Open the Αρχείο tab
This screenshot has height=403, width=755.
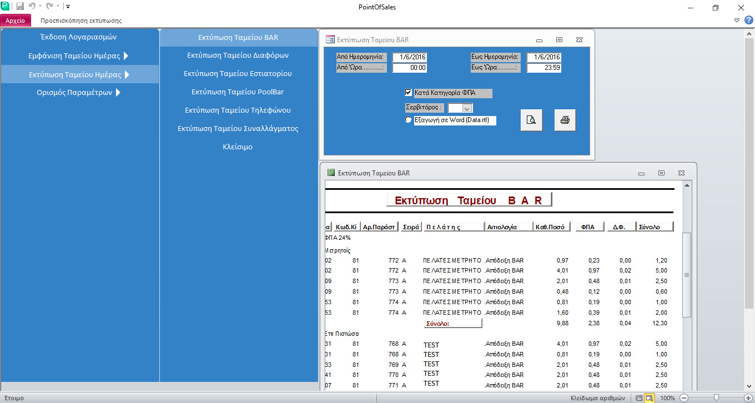click(x=16, y=21)
